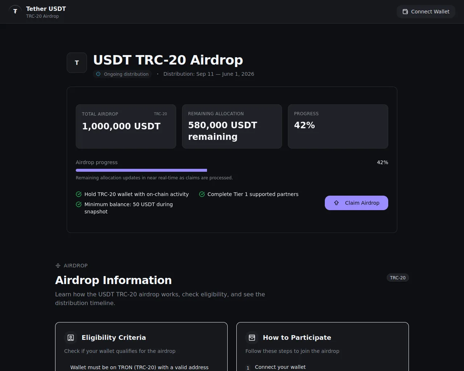Viewport: 464px width, 371px height.
Task: Select the Remaining Allocation stat card
Action: (232, 126)
